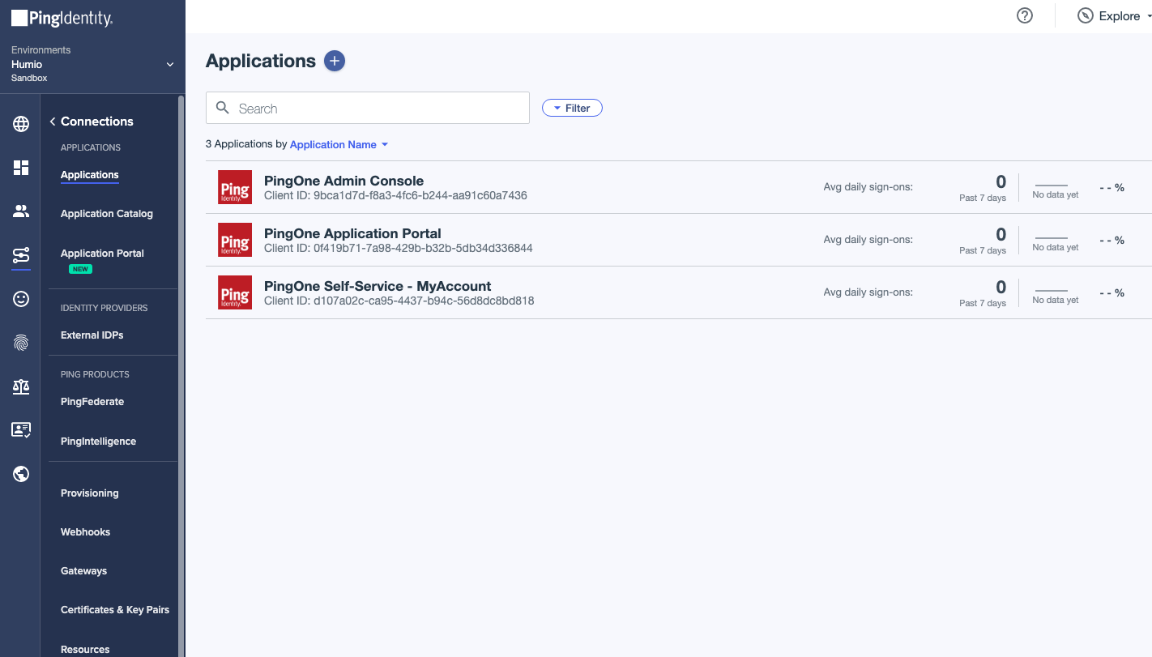Open the External IDPs link

tap(92, 335)
